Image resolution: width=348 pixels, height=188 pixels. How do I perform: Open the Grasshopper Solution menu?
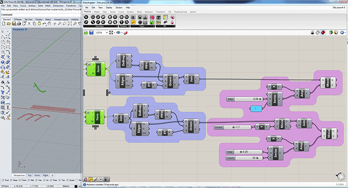119,7
